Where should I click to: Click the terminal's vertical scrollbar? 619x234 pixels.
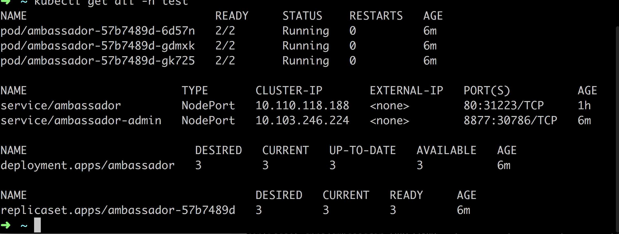(x=617, y=129)
